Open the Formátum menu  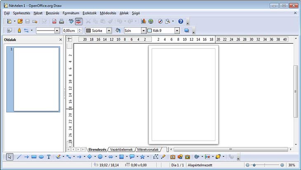pos(71,13)
